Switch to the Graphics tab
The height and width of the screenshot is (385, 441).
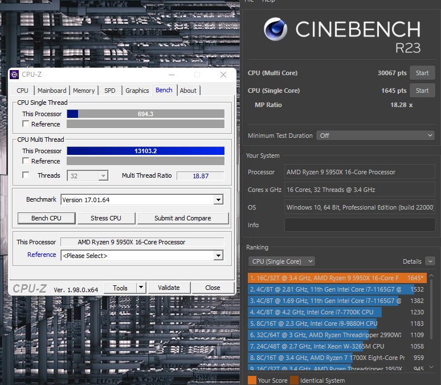point(137,91)
